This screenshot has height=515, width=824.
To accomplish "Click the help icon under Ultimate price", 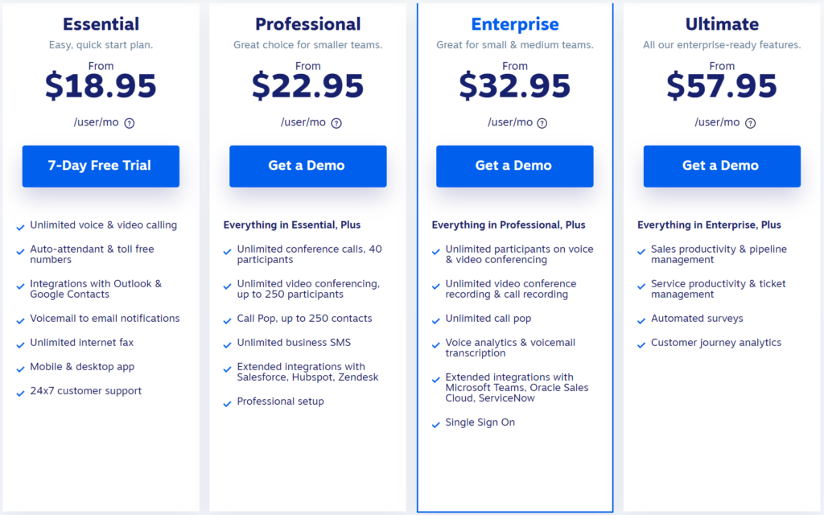I will [x=751, y=123].
